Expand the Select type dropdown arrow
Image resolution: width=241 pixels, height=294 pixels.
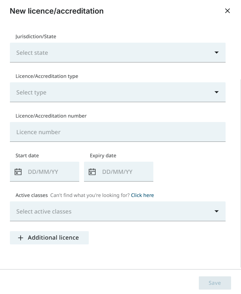coord(216,92)
